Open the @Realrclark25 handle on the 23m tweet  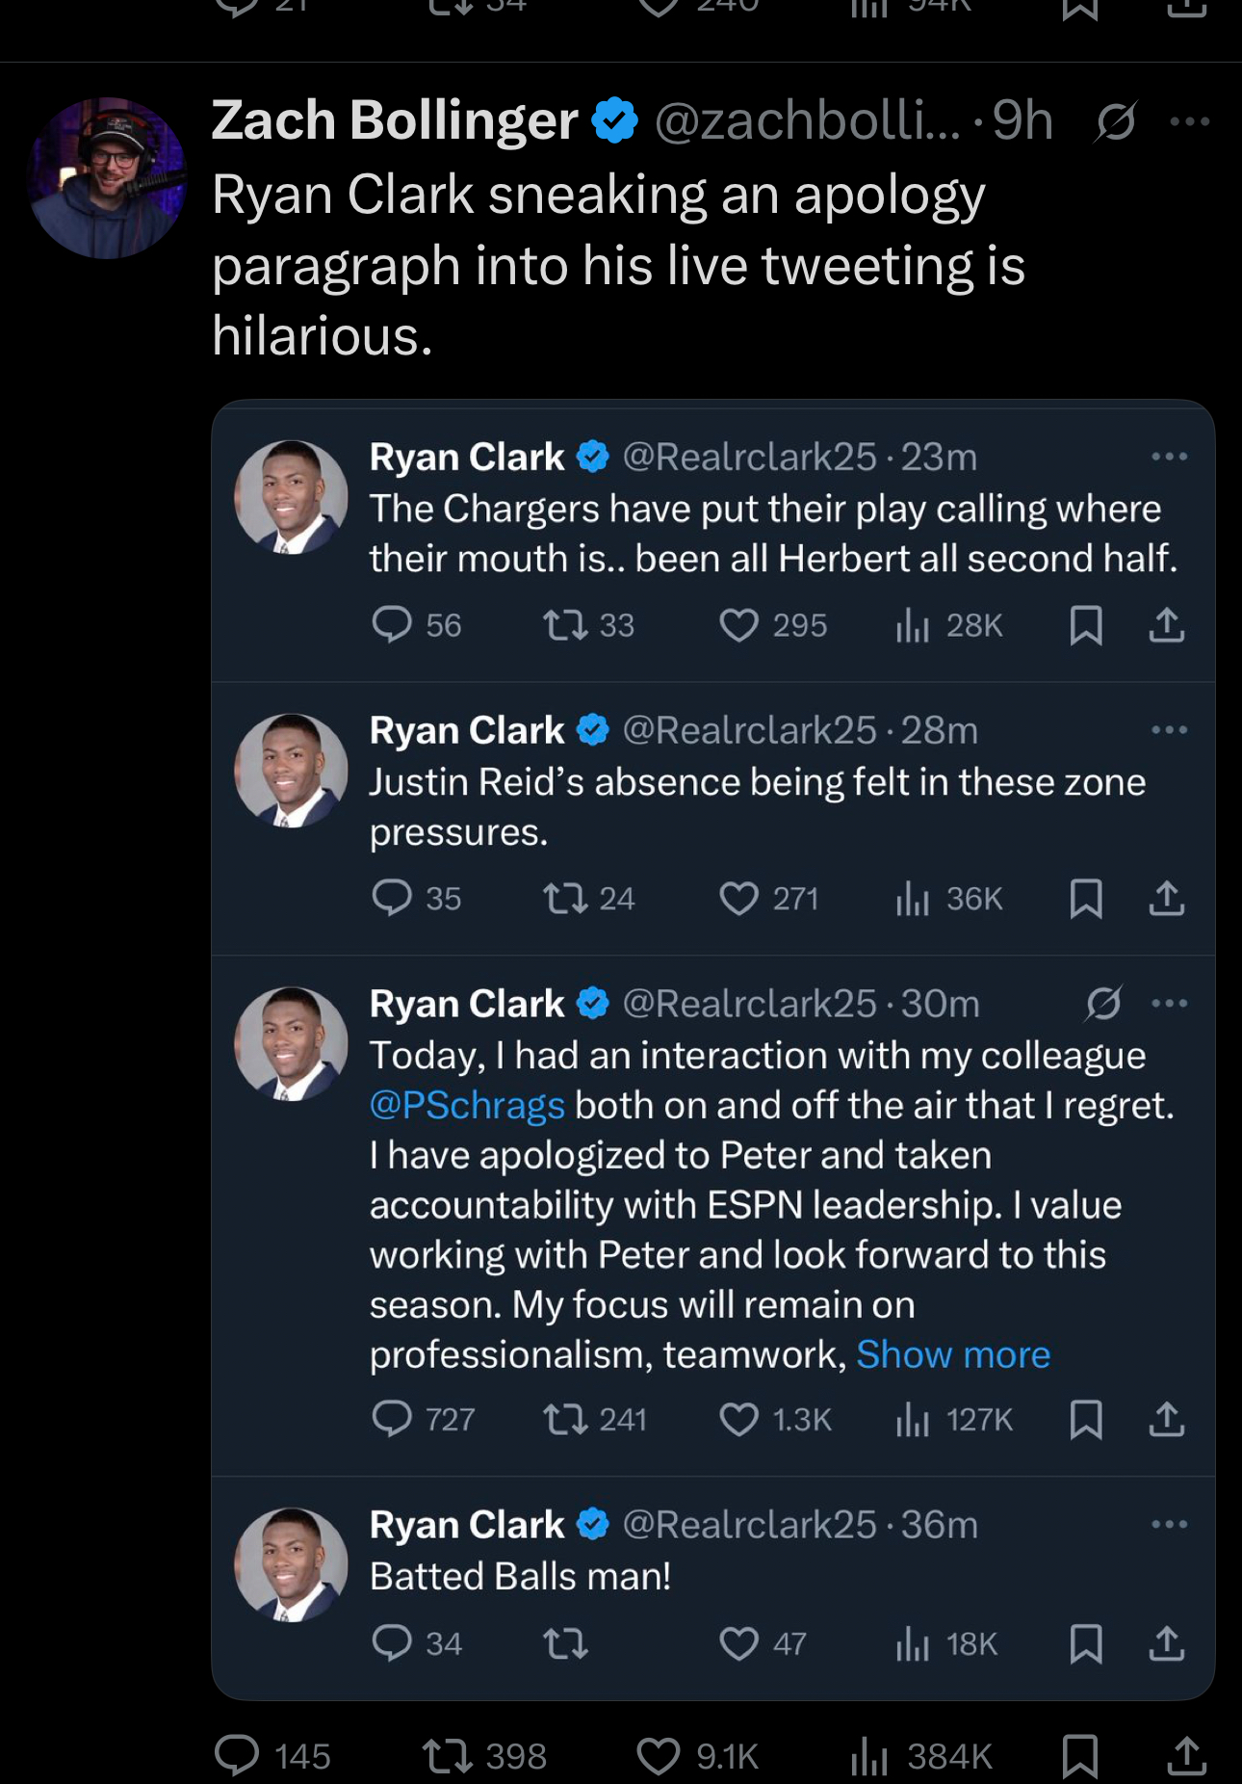tap(749, 457)
